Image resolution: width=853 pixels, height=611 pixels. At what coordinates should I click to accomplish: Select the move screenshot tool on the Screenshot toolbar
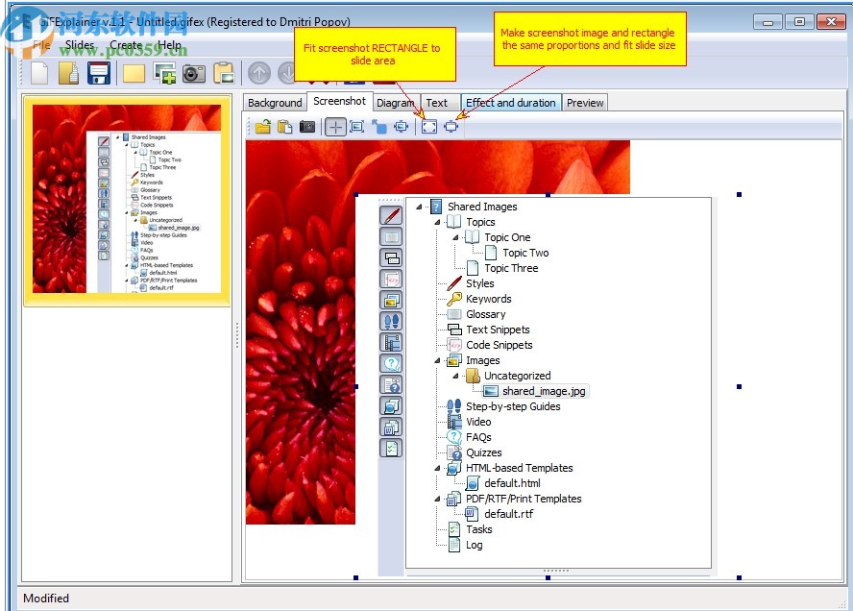coord(335,126)
